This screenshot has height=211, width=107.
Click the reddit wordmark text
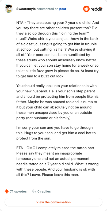96,9
